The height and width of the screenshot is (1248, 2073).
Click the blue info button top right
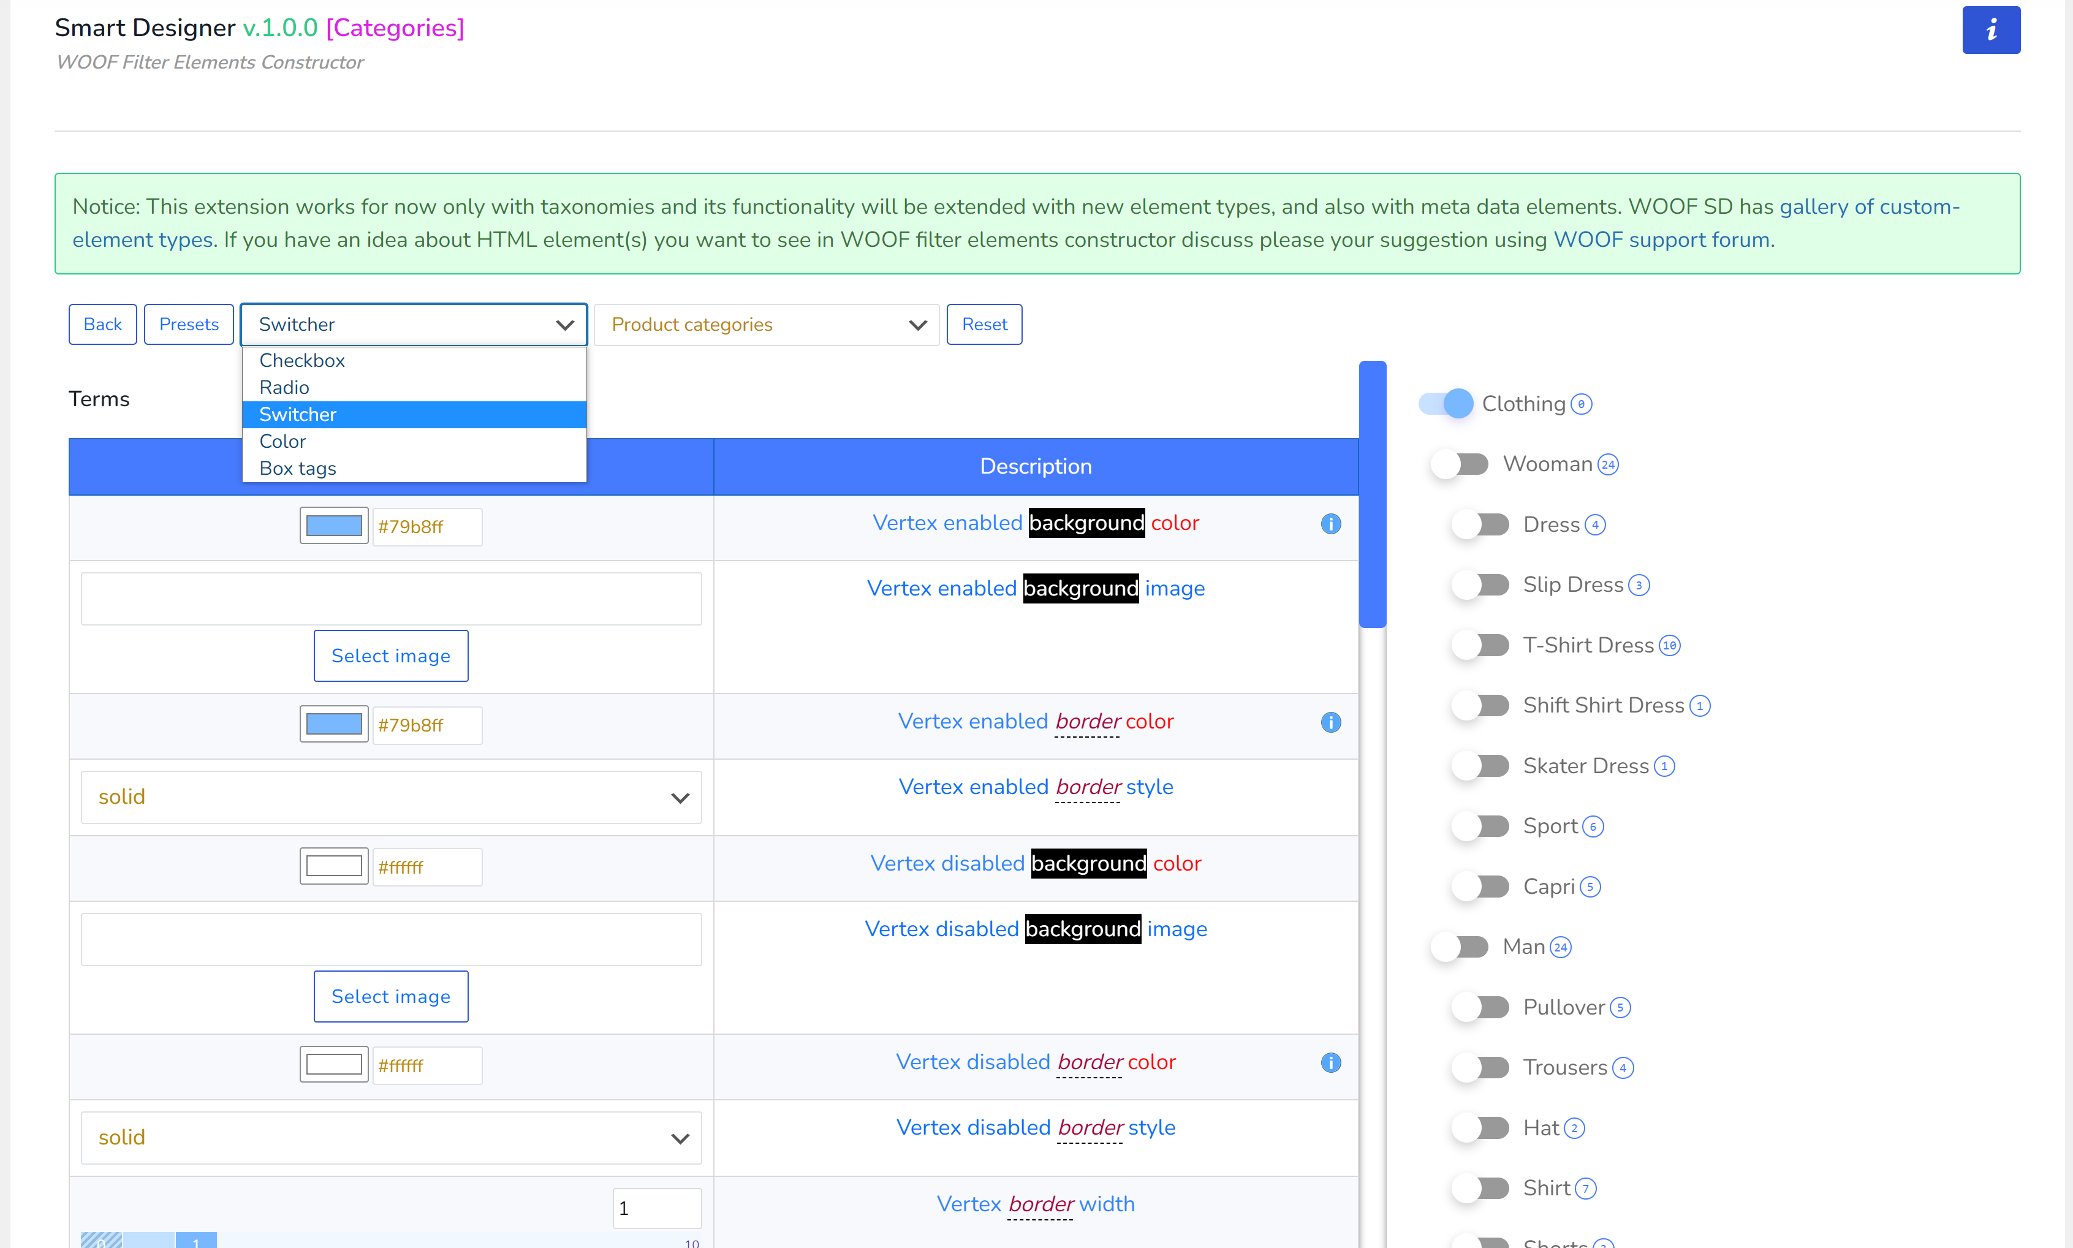pyautogui.click(x=1991, y=30)
